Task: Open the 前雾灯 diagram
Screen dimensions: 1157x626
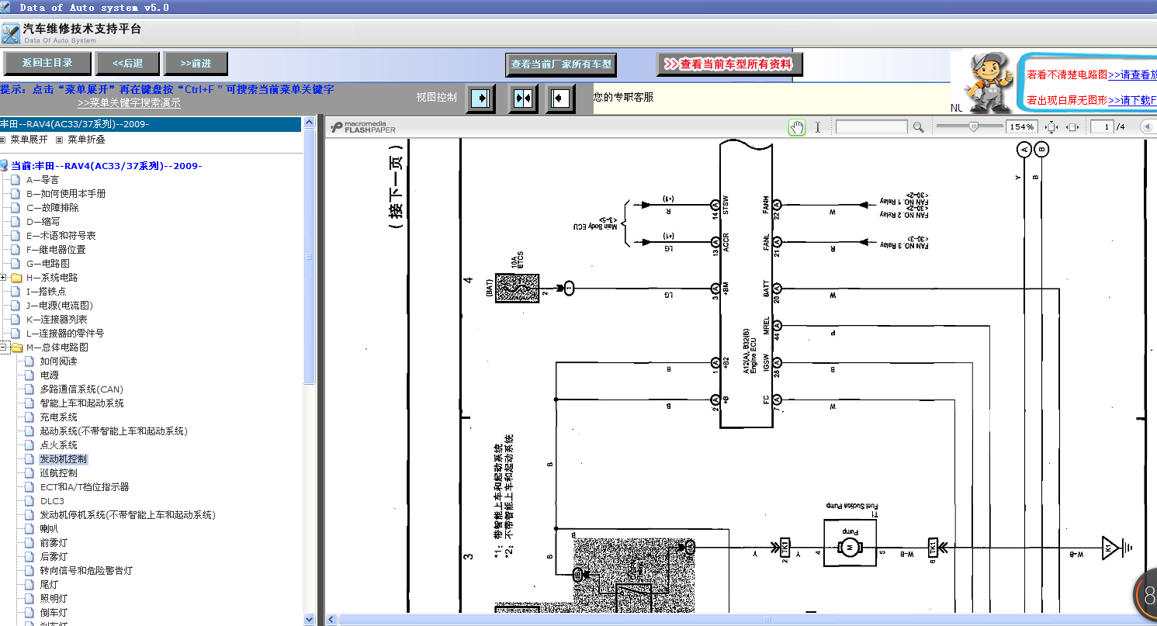Action: coord(54,543)
